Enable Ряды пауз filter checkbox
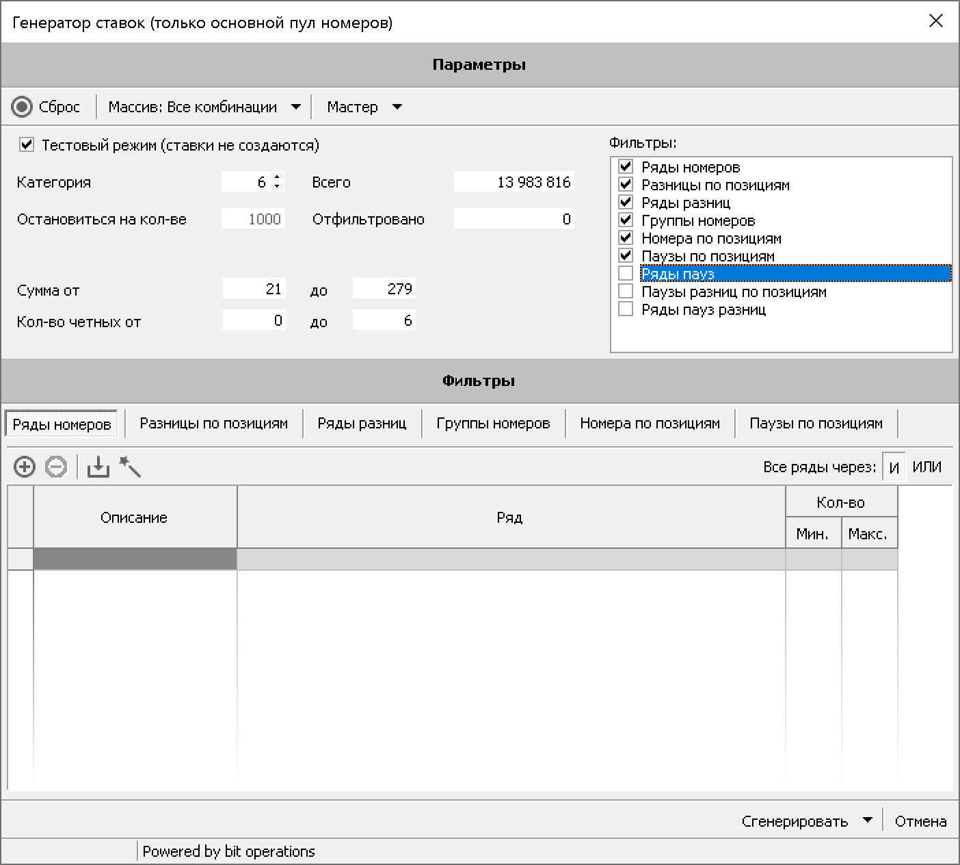This screenshot has width=960, height=865. pos(626,273)
